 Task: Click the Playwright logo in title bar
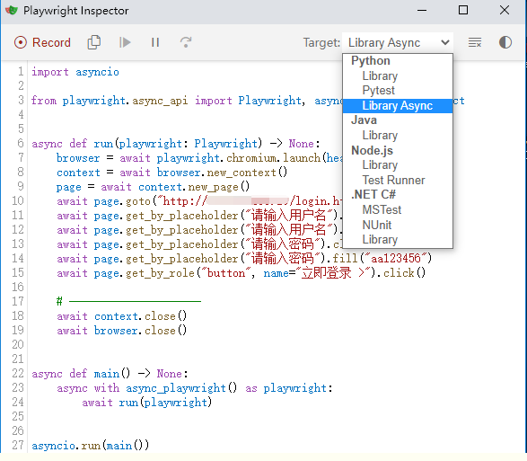coord(12,11)
